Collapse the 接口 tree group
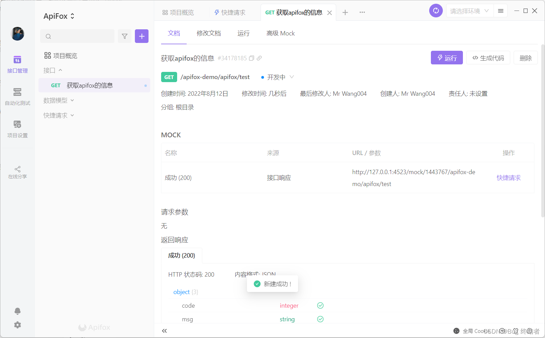 pyautogui.click(x=53, y=70)
